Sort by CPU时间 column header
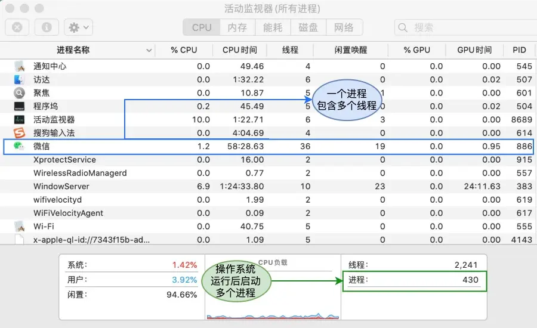The width and height of the screenshot is (537, 328). pos(240,50)
